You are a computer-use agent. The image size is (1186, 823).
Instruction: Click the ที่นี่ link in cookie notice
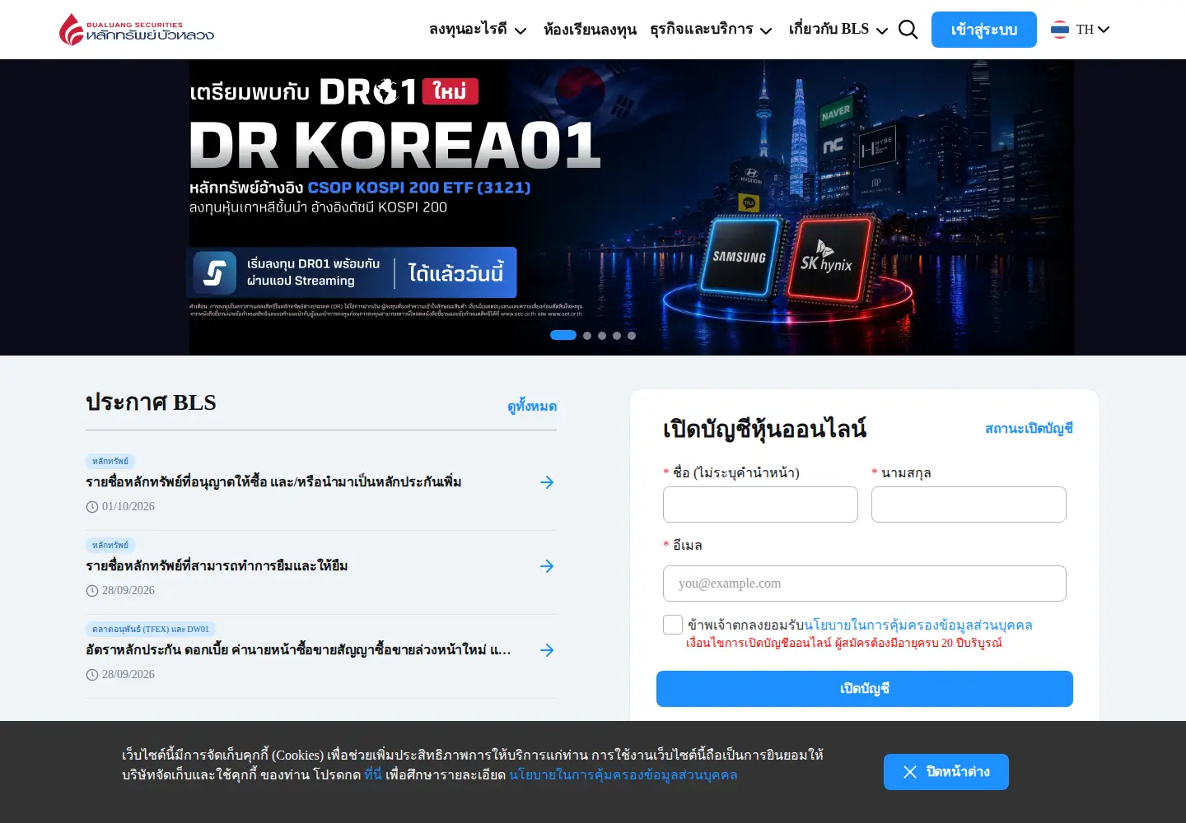click(373, 774)
